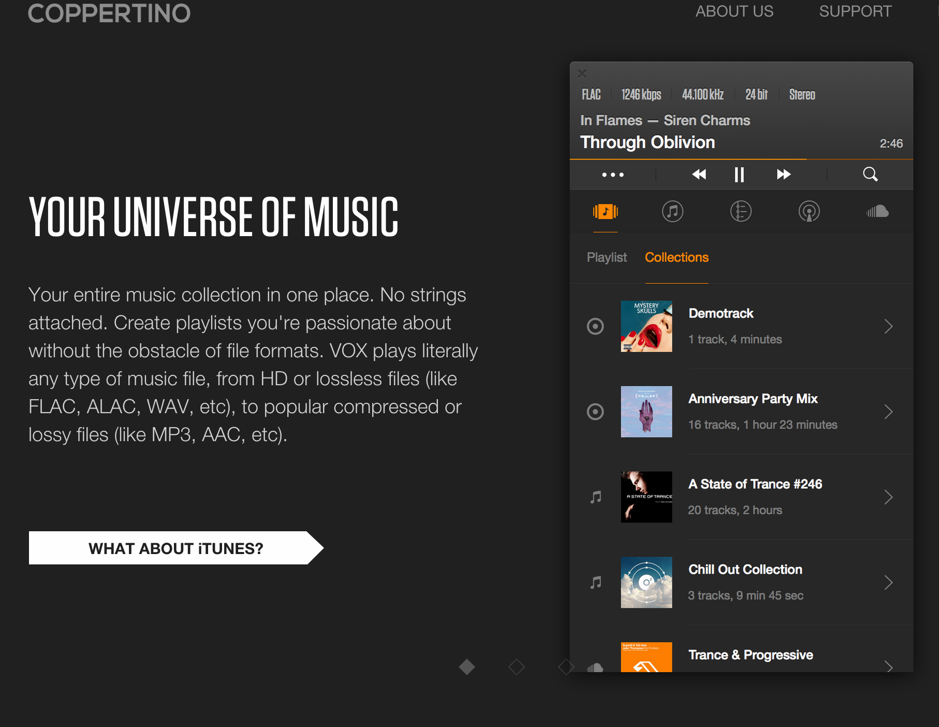Click music note beside A State of Trance
939x727 pixels.
coord(596,497)
